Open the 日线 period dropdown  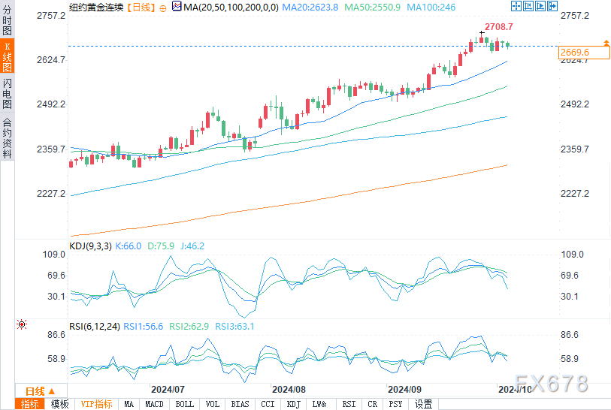click(41, 391)
